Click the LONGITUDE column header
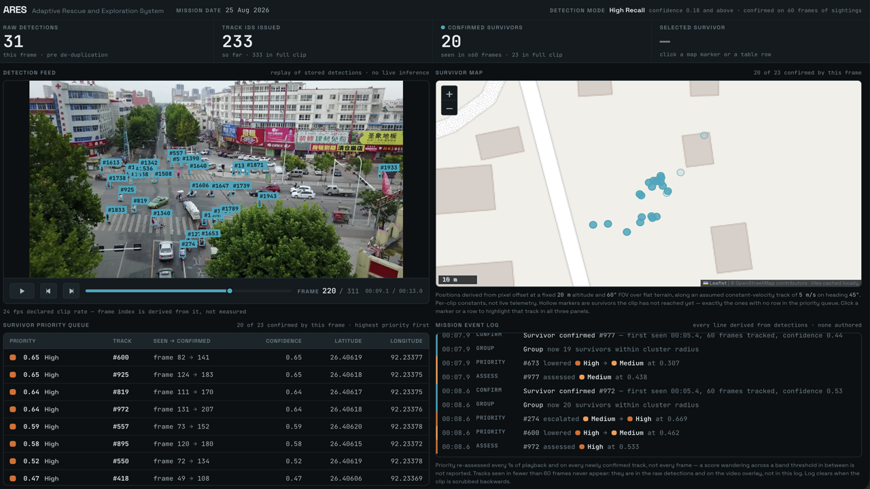 (406, 341)
